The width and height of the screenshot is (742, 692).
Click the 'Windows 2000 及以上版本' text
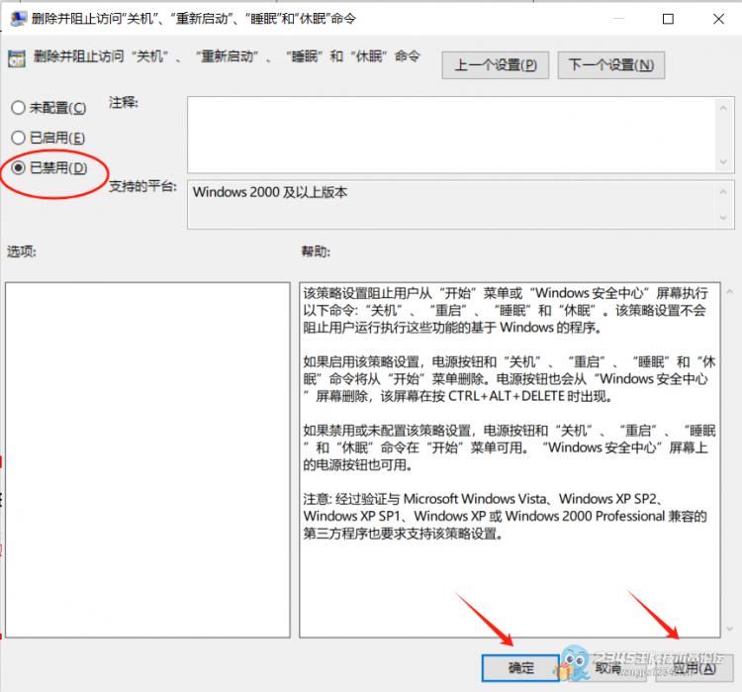coord(270,192)
